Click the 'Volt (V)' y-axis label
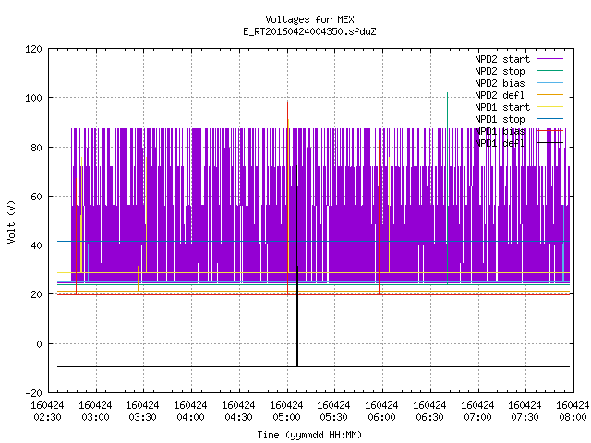 tap(11, 221)
